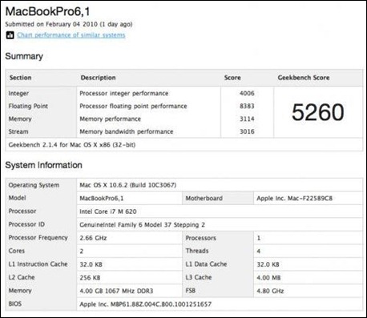Screen dimensions: 367x318
Task: Click 'GenuineIntel Family 6 Model 37' value
Action: tap(142, 225)
